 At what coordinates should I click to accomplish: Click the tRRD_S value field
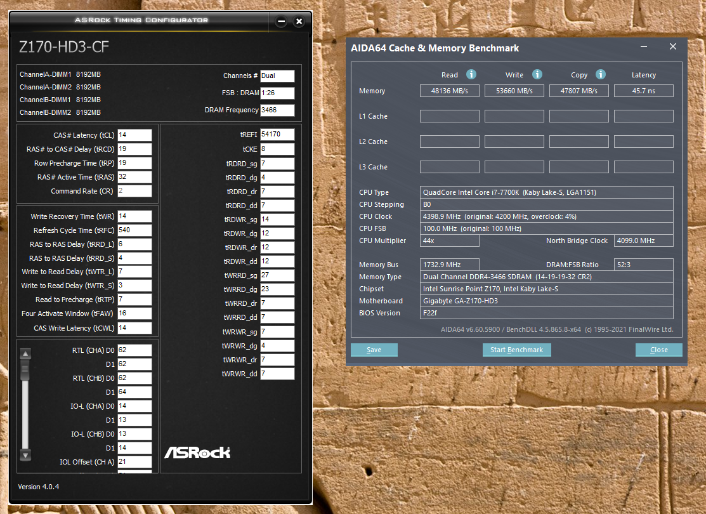[134, 258]
